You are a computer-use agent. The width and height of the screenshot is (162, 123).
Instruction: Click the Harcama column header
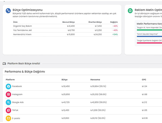coord(95,80)
